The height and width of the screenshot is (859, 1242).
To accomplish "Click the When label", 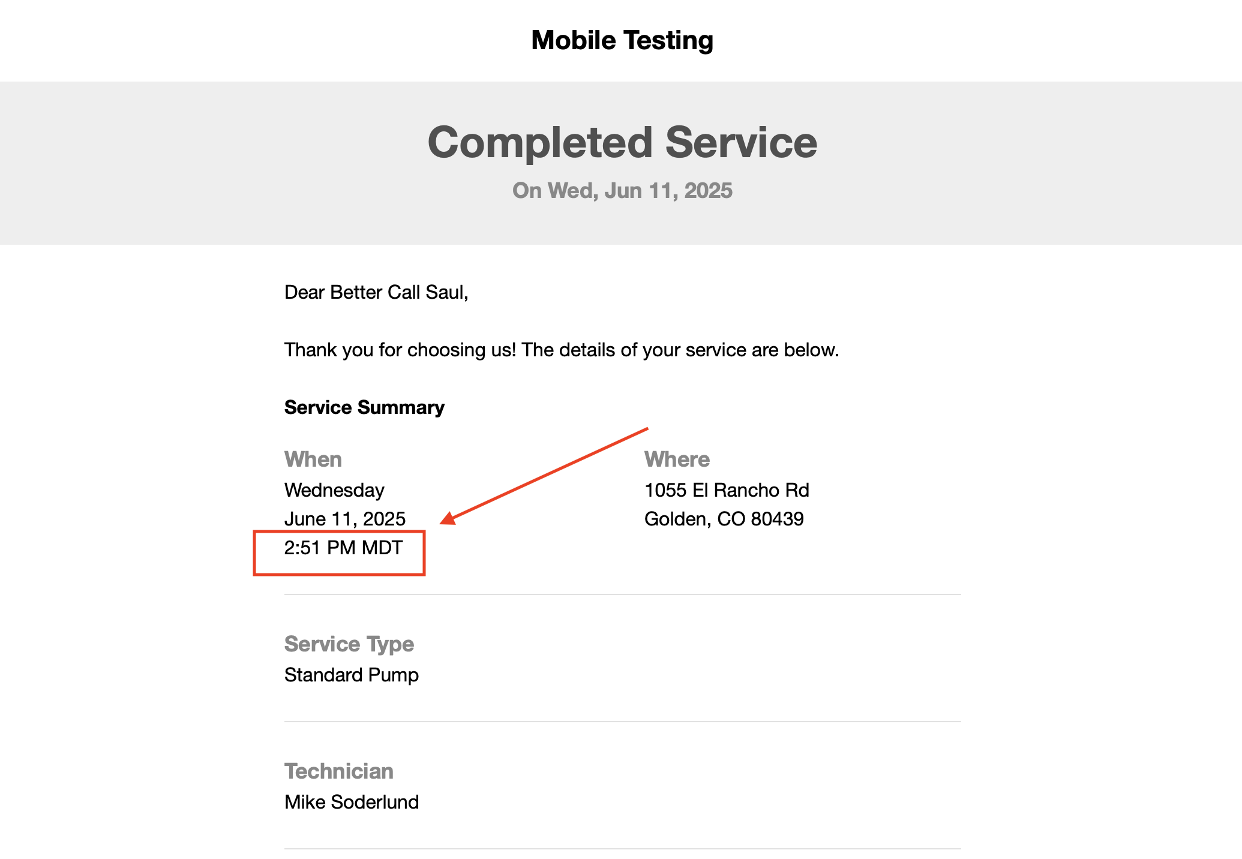I will tap(313, 459).
